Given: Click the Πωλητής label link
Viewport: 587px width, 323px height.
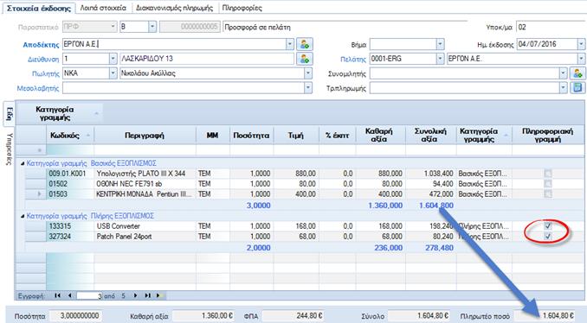Looking at the screenshot, I should click(x=46, y=74).
